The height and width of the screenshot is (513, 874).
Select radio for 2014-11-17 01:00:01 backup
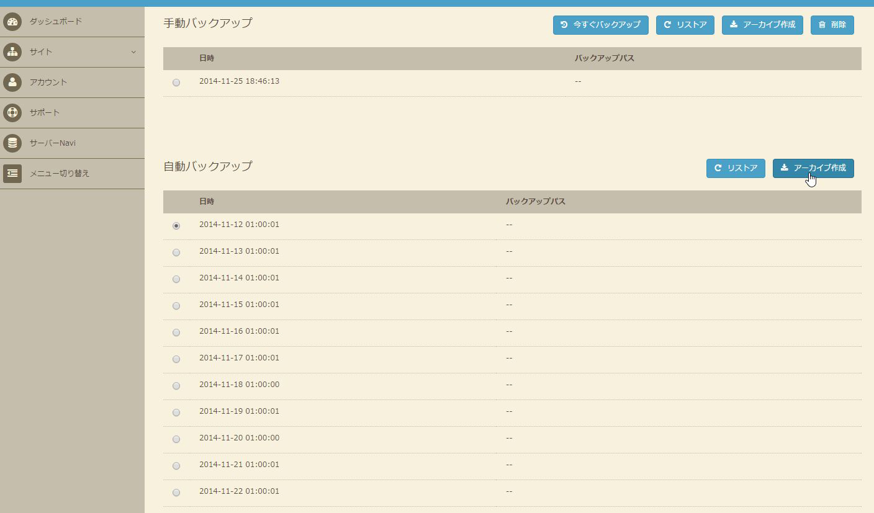[176, 359]
